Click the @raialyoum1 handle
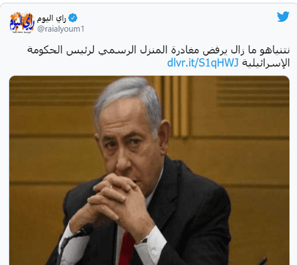The width and height of the screenshot is (297, 265). pos(61,29)
